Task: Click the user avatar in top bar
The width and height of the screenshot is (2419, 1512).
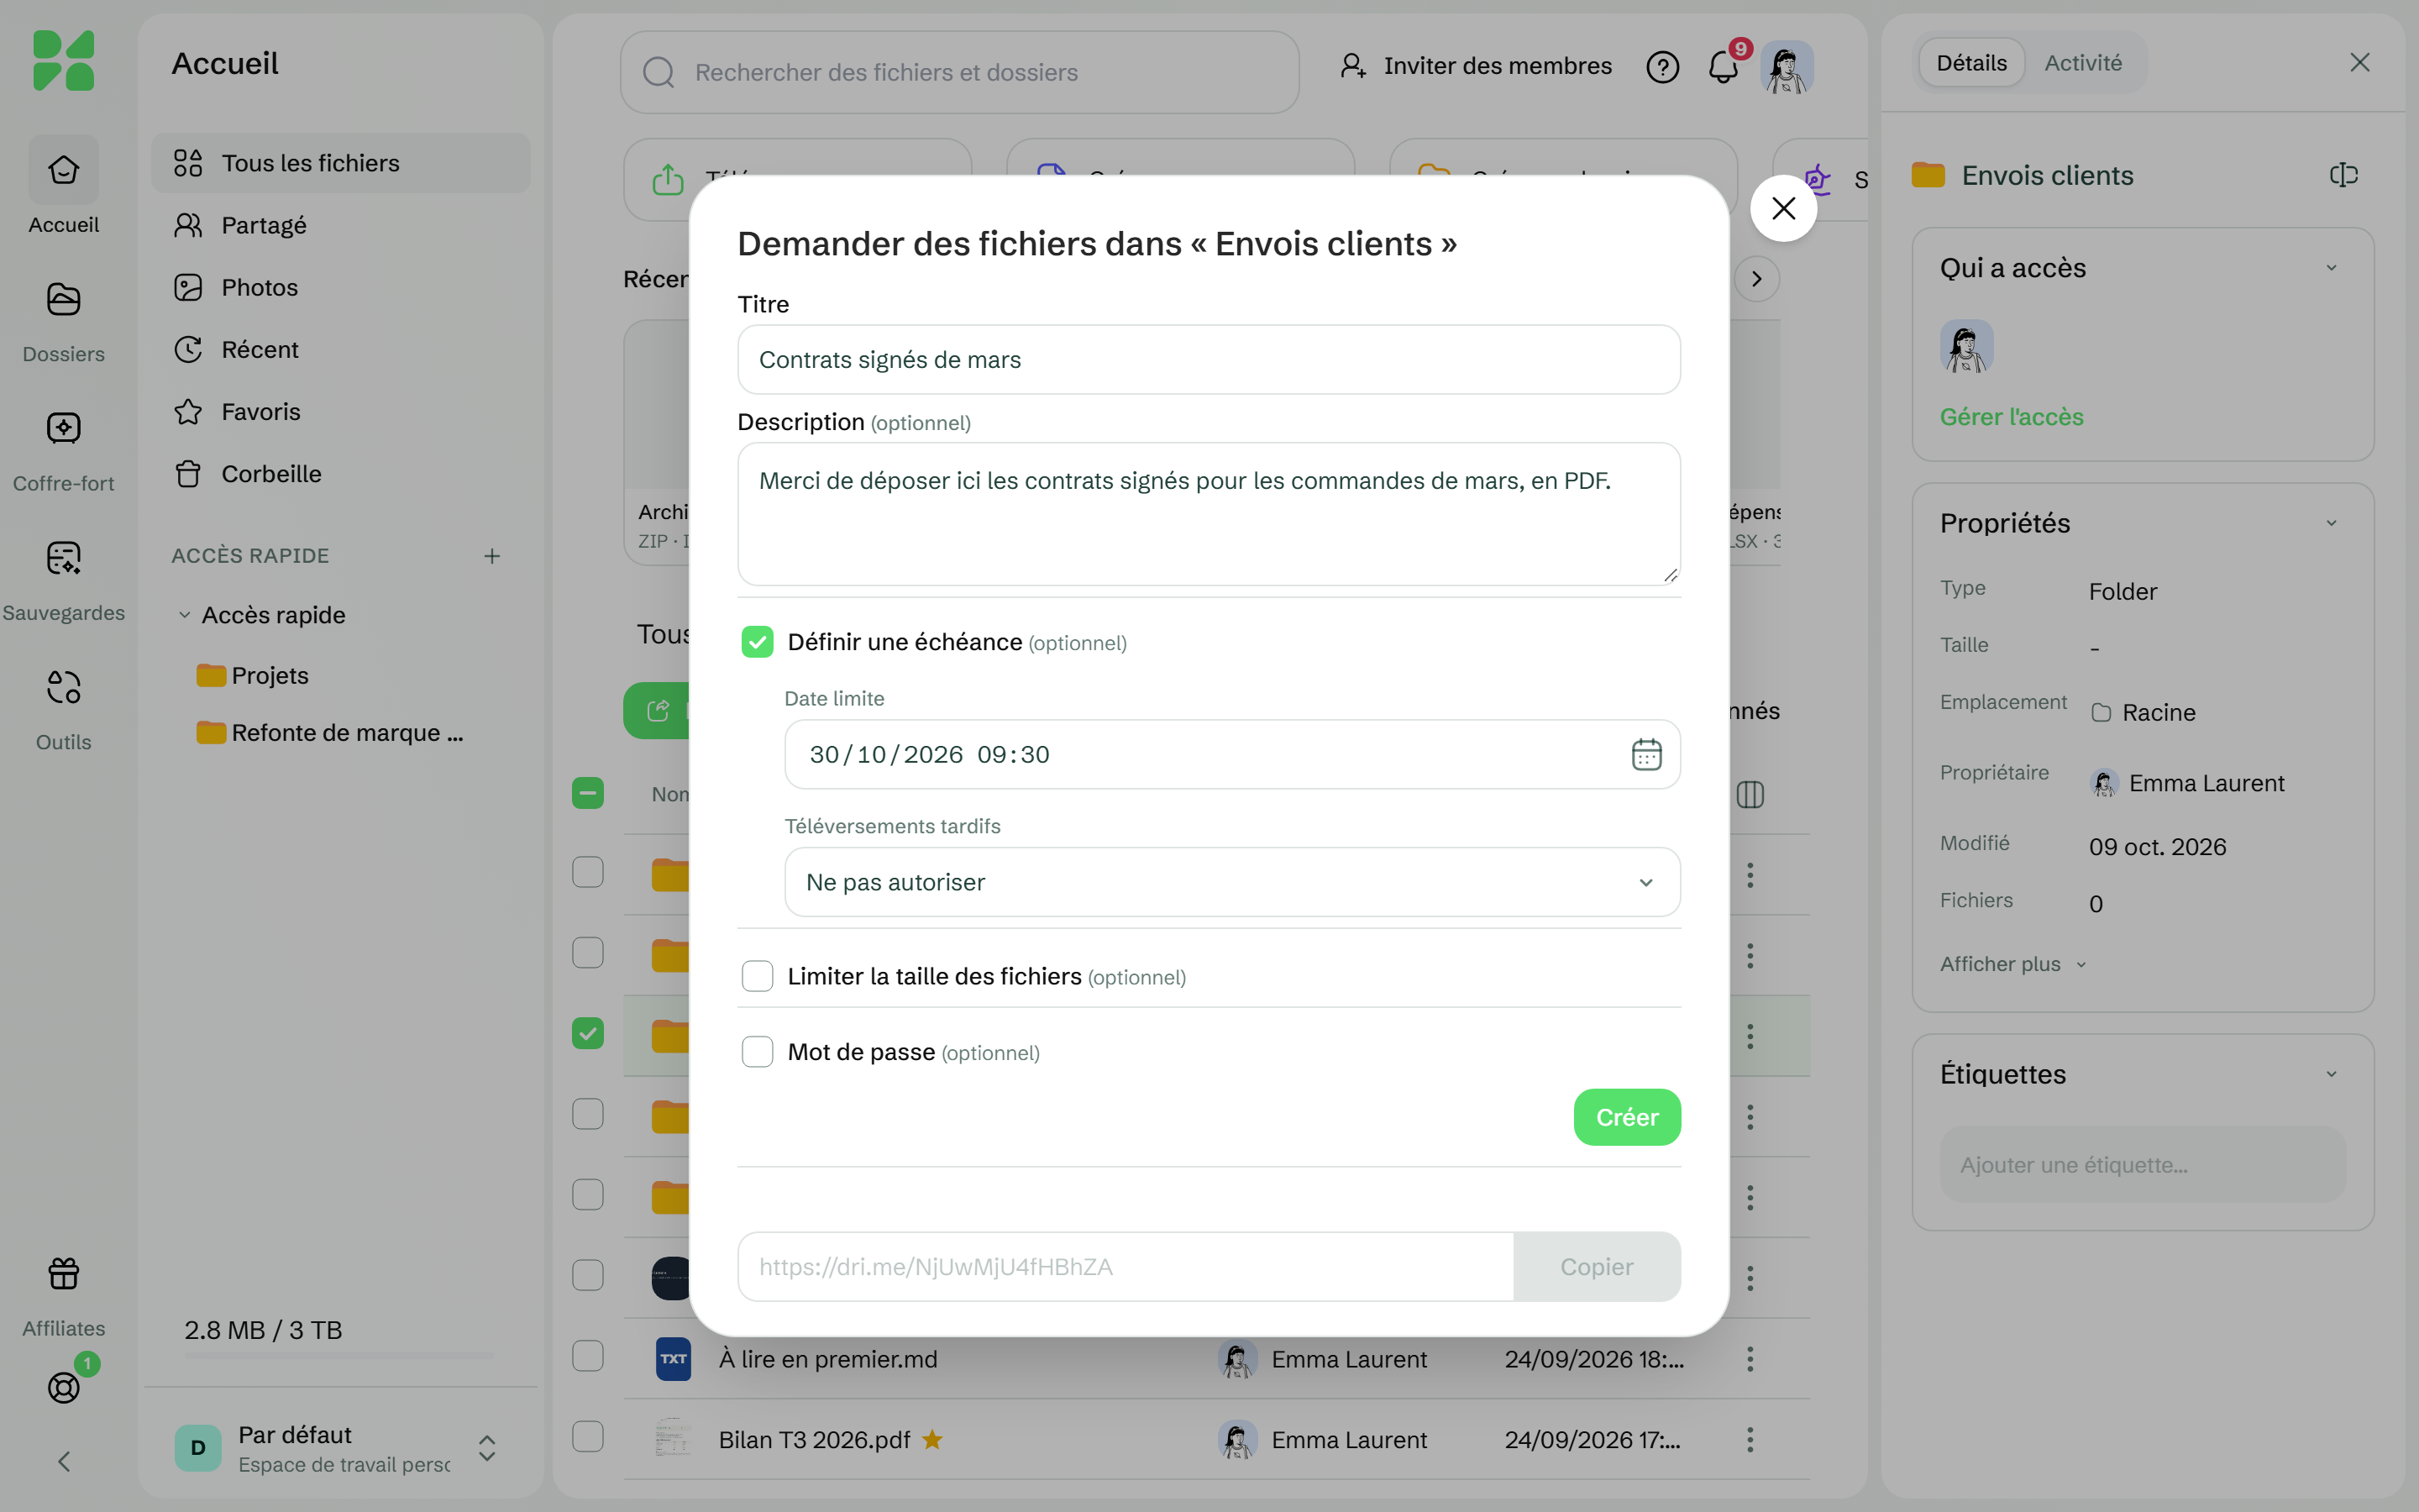Action: (1787, 67)
